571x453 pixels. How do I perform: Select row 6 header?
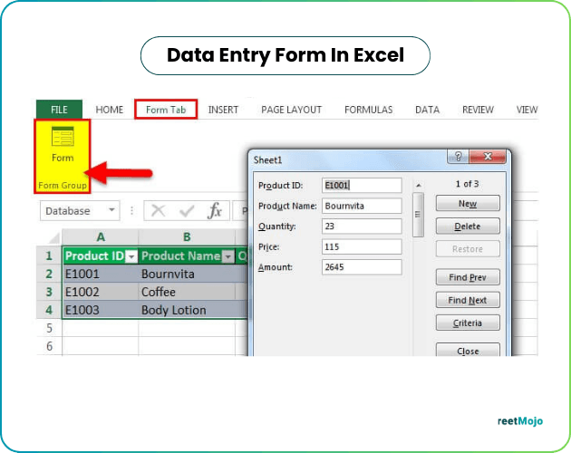pyautogui.click(x=49, y=346)
